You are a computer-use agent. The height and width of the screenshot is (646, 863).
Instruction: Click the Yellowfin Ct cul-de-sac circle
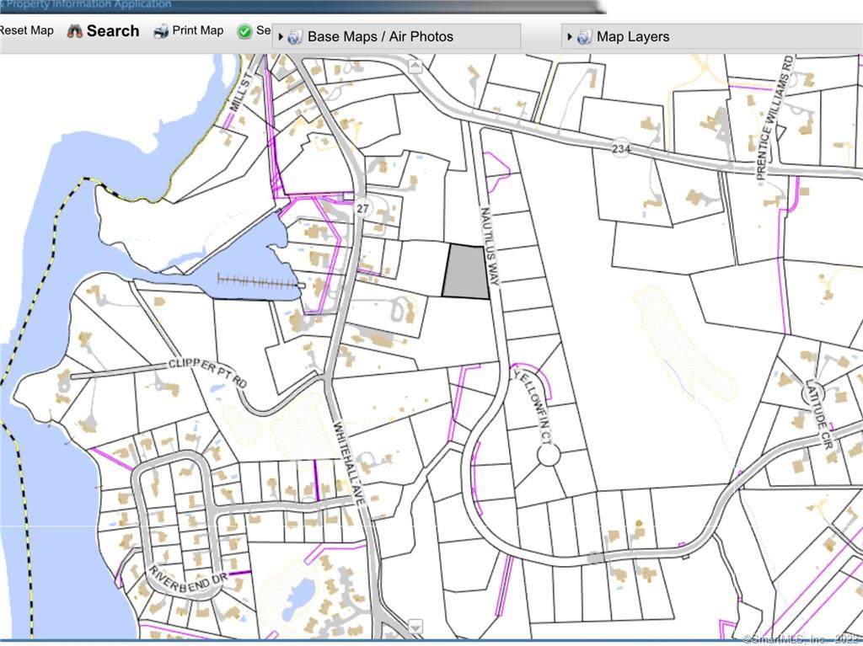point(548,456)
